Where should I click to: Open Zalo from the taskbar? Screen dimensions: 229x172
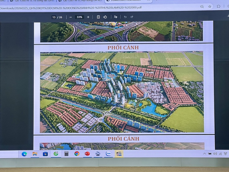[108, 154]
